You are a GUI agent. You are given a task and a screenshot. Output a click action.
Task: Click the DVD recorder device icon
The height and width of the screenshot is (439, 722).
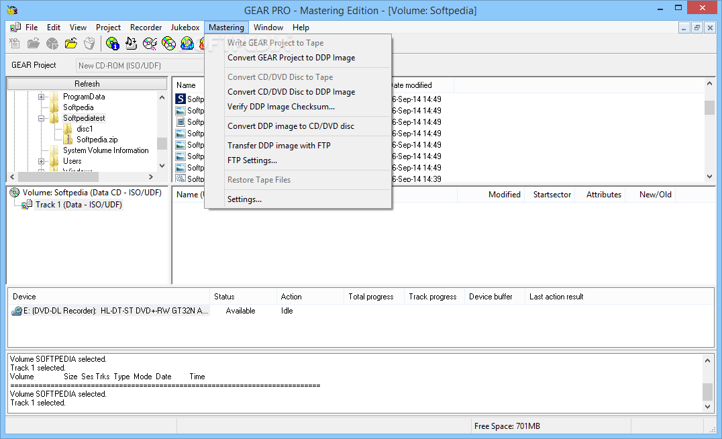pos(17,311)
